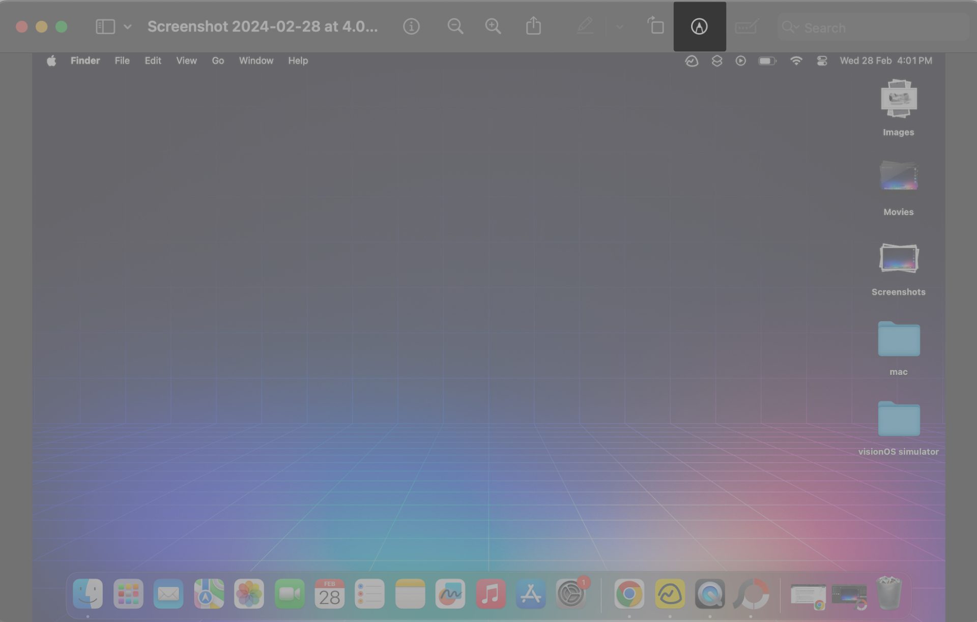Open Apple Music from the Dock
977x622 pixels.
[490, 594]
